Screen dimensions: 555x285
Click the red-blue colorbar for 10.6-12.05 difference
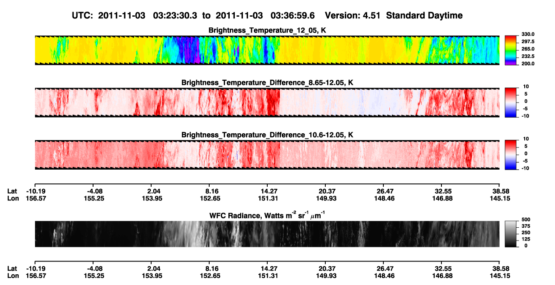[x=511, y=154]
